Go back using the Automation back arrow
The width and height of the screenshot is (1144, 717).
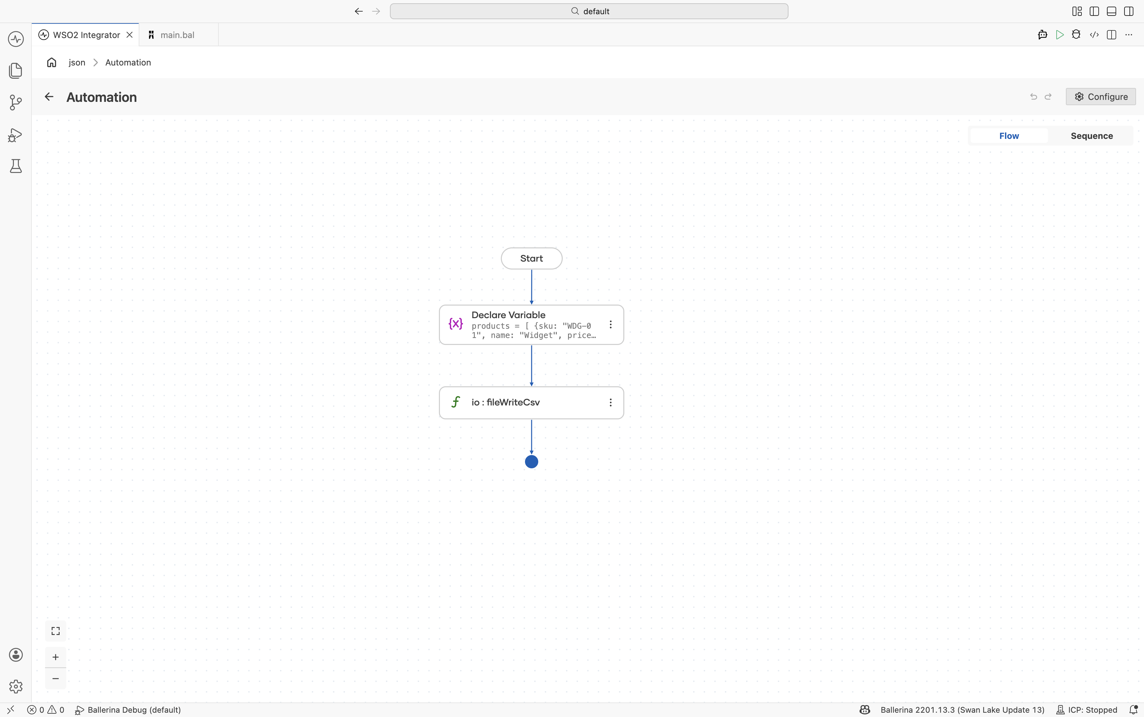pyautogui.click(x=49, y=97)
